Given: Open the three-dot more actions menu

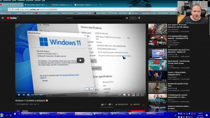Looking at the screenshot, I should [143, 105].
